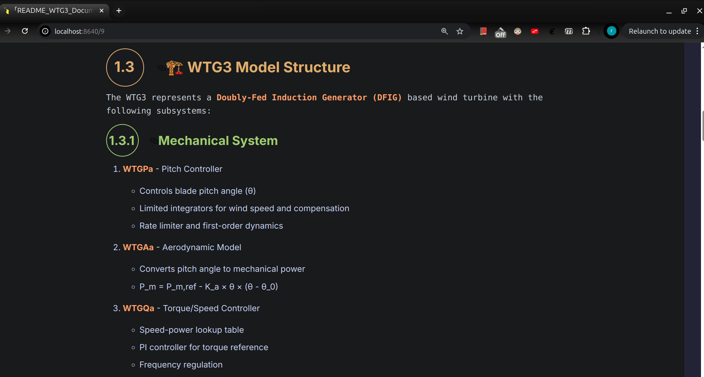Toggle the extension icon labeled Off

(500, 32)
